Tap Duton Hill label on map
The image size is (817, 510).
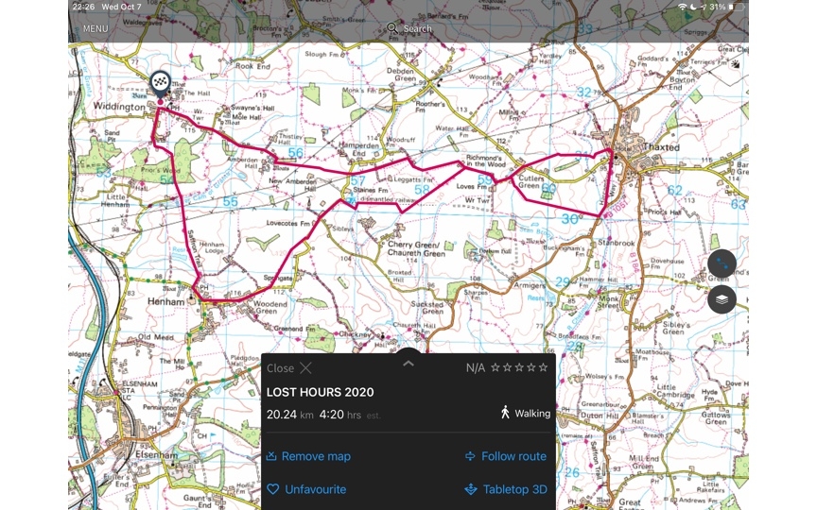[x=600, y=416]
